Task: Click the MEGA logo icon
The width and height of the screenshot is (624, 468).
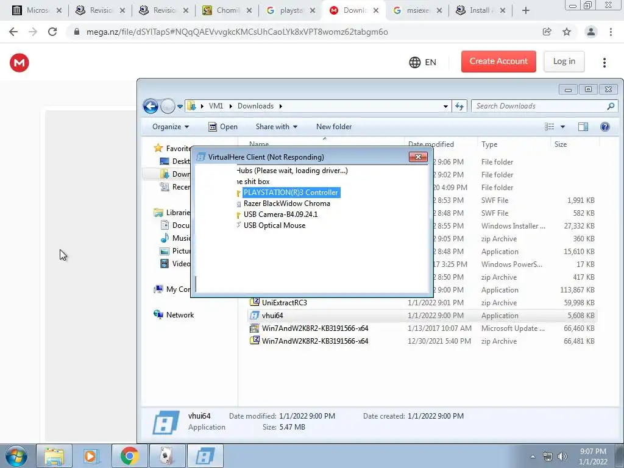Action: coord(19,63)
